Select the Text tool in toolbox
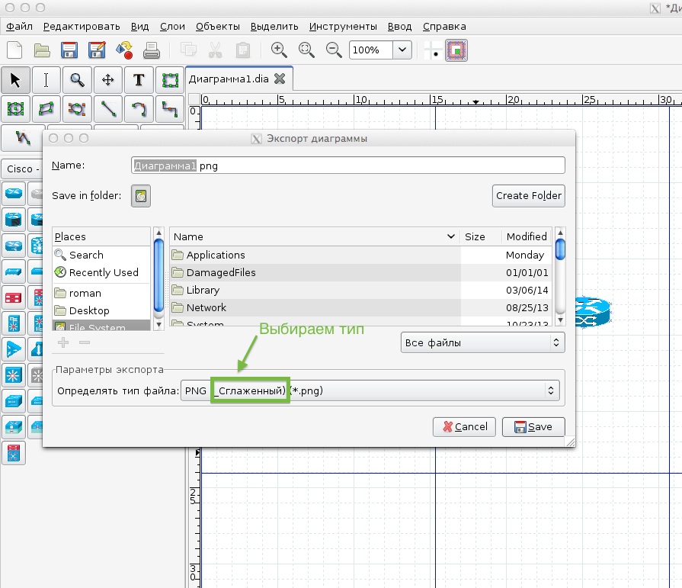682x588 pixels. 139,80
